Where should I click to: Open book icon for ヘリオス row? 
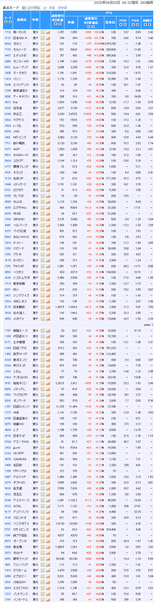tap(42, 272)
